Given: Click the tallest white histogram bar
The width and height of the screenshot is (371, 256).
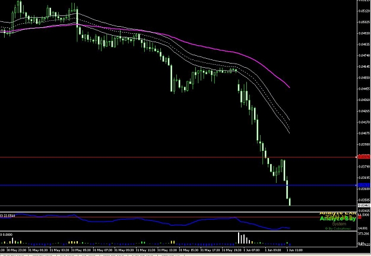Looking at the screenshot, I should point(239,238).
